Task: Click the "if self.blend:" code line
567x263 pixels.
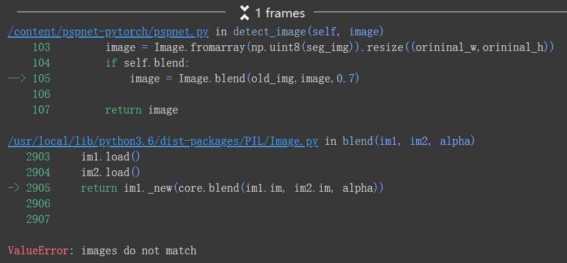Action: 147,63
